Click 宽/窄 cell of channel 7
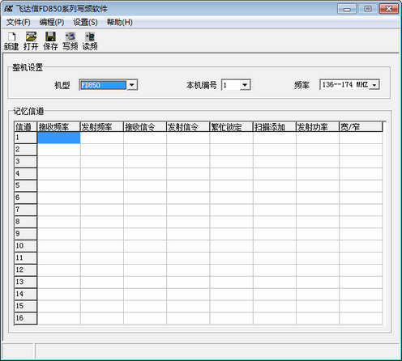This screenshot has height=361, width=402. (361, 210)
